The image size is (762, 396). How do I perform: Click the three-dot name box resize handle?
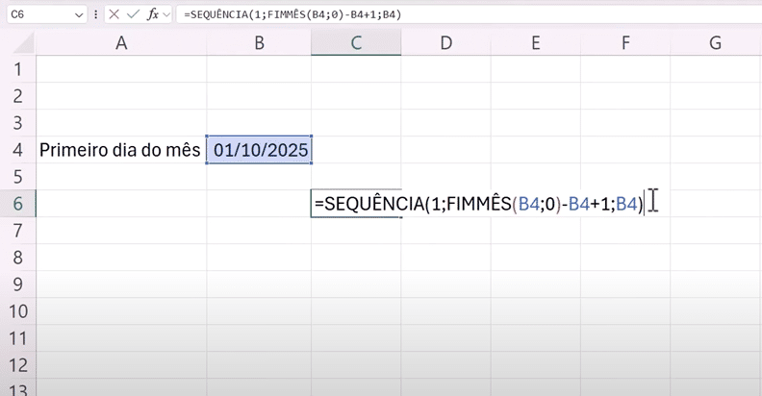coord(96,14)
